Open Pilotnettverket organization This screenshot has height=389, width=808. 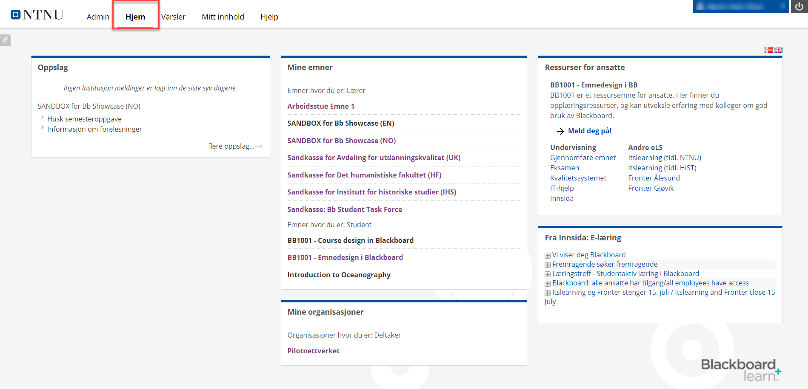point(314,351)
